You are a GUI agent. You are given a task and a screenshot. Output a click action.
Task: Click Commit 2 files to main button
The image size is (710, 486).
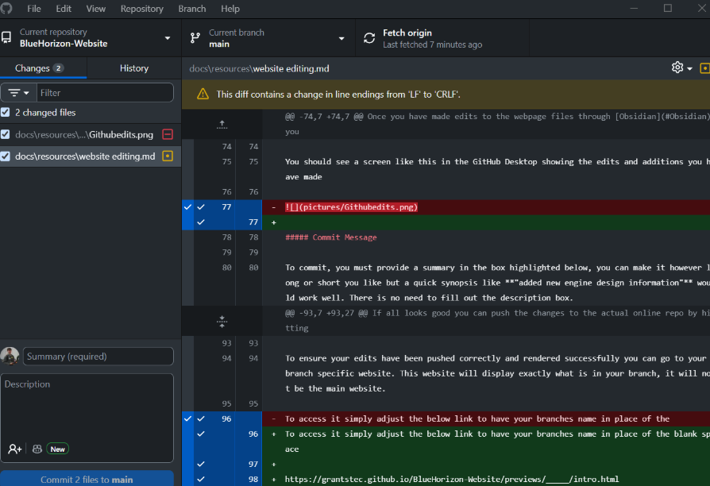(x=87, y=479)
